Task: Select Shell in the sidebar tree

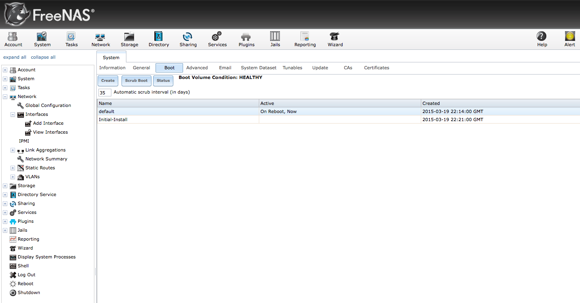Action: coord(23,266)
